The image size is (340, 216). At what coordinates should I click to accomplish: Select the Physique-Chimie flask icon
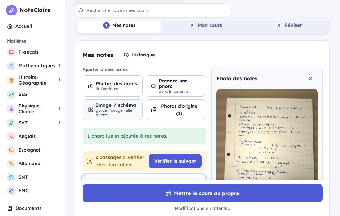click(x=11, y=109)
